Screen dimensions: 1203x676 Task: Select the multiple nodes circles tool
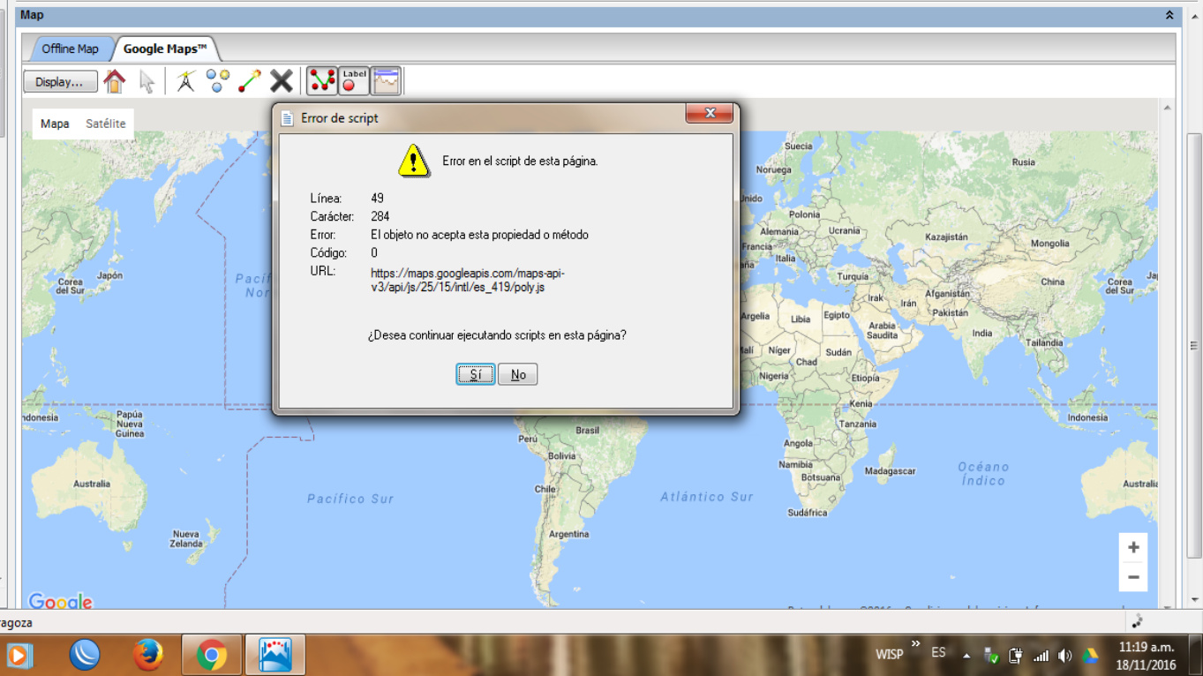point(218,81)
